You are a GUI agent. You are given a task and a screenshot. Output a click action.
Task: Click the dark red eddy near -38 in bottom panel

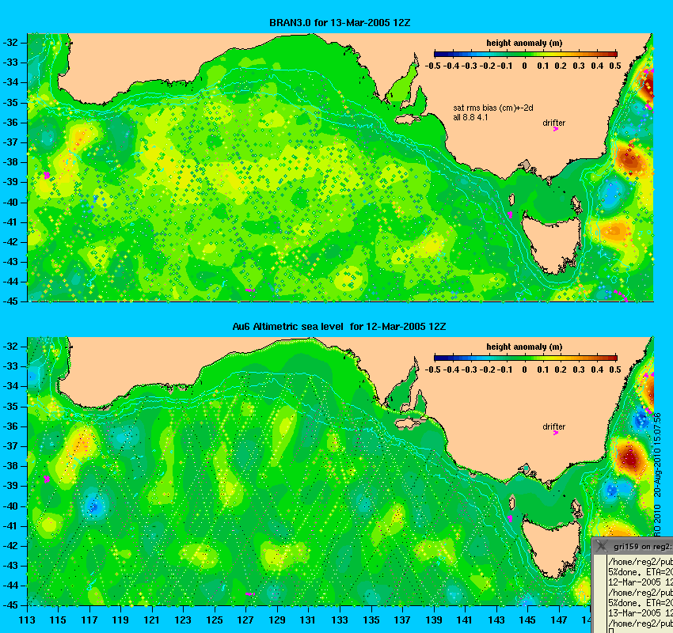(629, 458)
